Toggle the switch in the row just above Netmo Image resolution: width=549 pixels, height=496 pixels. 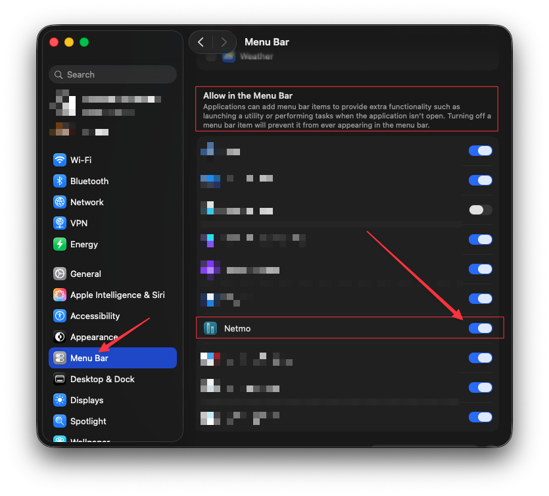481,299
